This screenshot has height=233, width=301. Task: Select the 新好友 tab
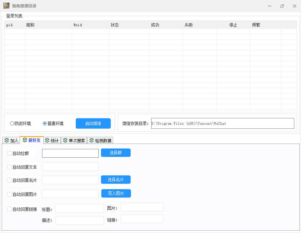click(32, 140)
